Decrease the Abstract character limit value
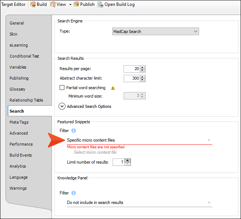 [143, 80]
